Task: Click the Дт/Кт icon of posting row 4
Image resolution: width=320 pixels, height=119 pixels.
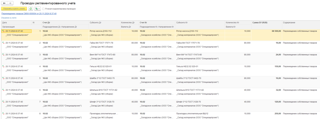Action: 3,67
